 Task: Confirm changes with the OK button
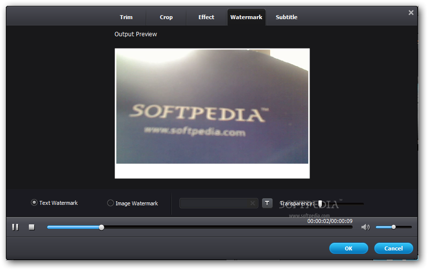(x=349, y=248)
